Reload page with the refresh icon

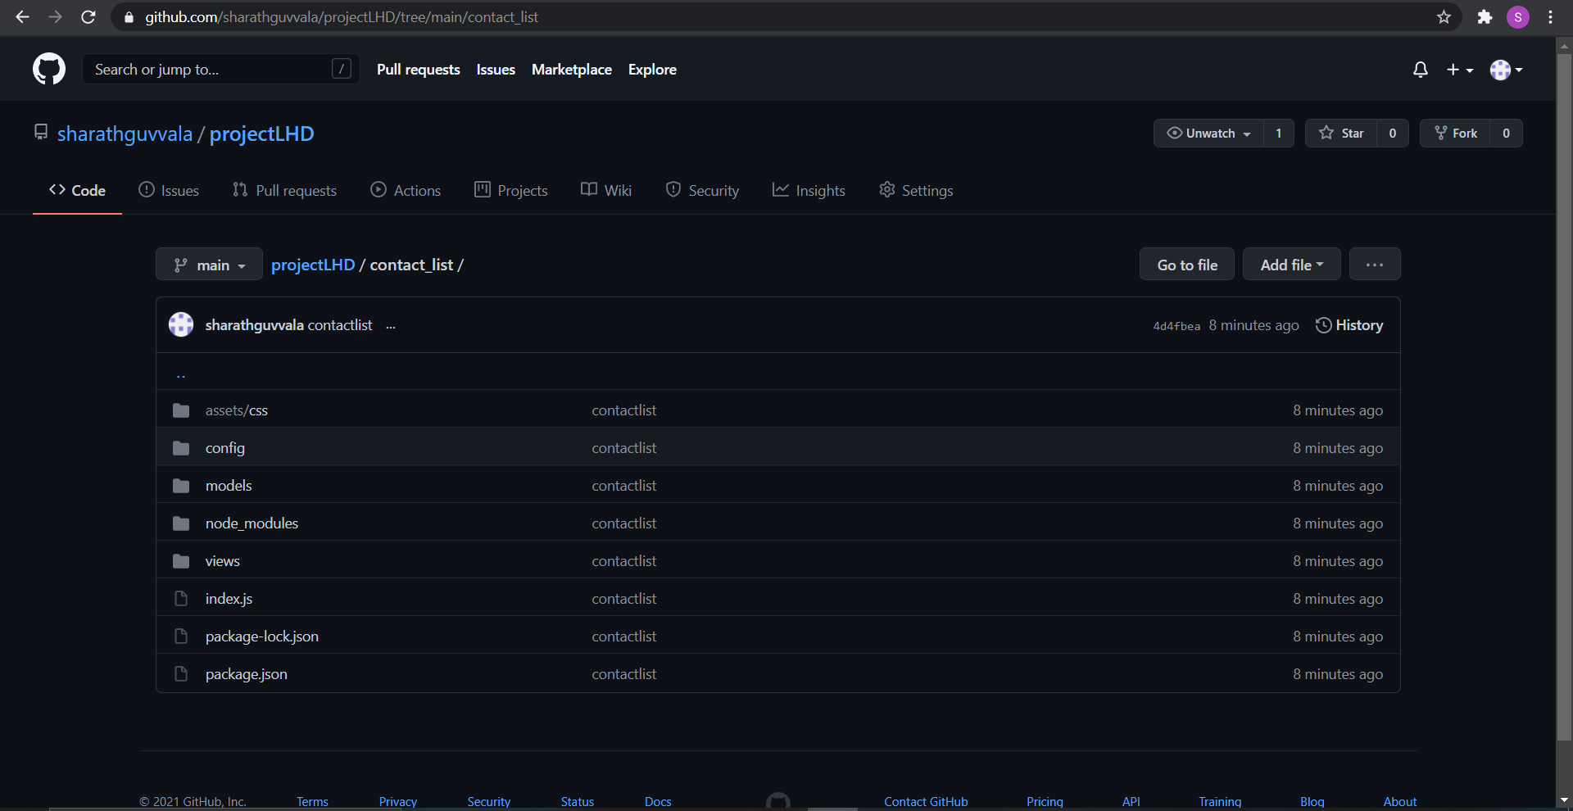(88, 16)
